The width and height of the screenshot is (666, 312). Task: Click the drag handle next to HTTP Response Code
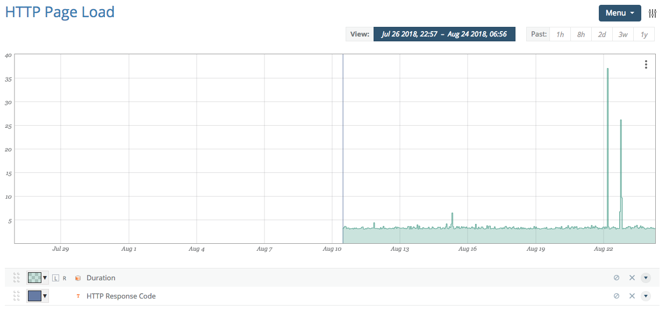[x=16, y=296]
